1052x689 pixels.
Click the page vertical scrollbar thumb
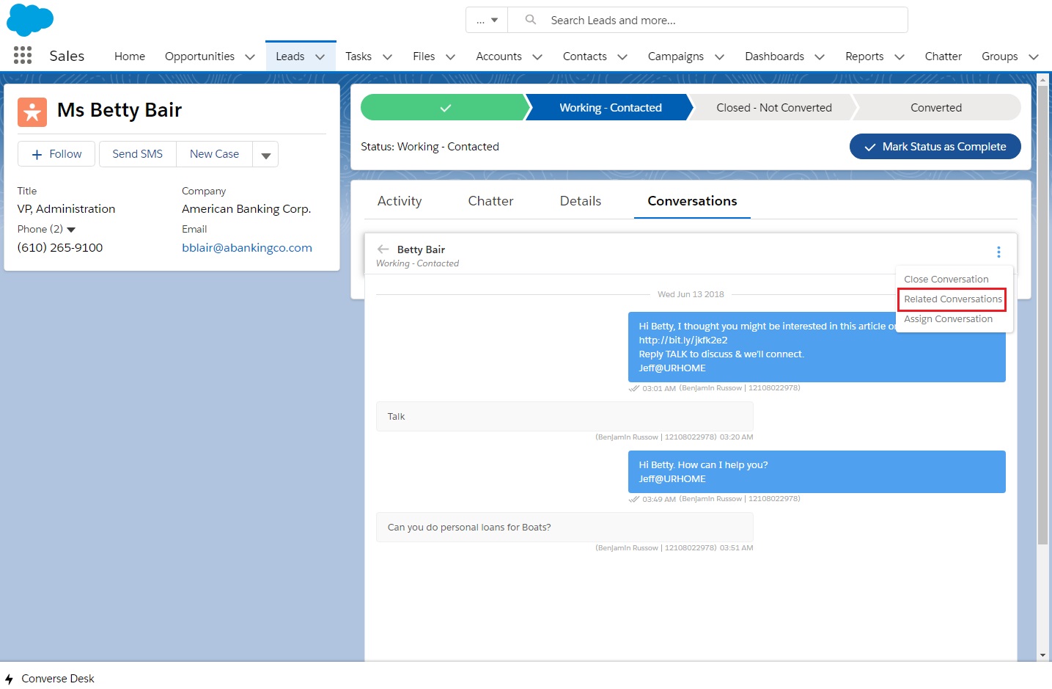pyautogui.click(x=1042, y=316)
